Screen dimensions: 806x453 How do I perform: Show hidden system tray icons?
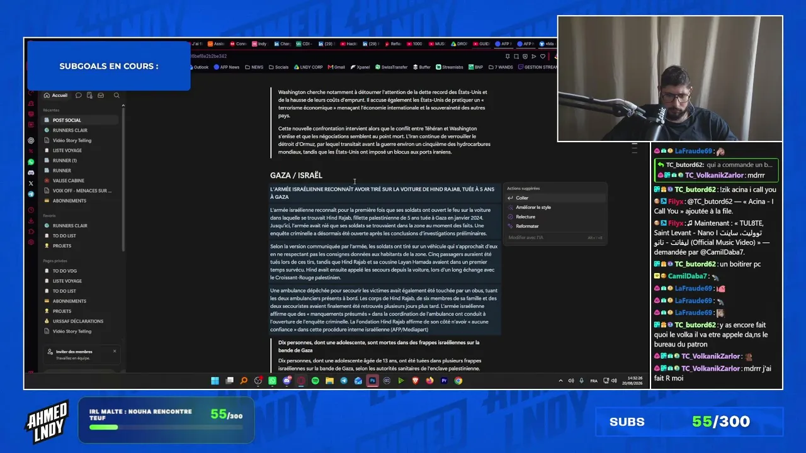tap(560, 381)
